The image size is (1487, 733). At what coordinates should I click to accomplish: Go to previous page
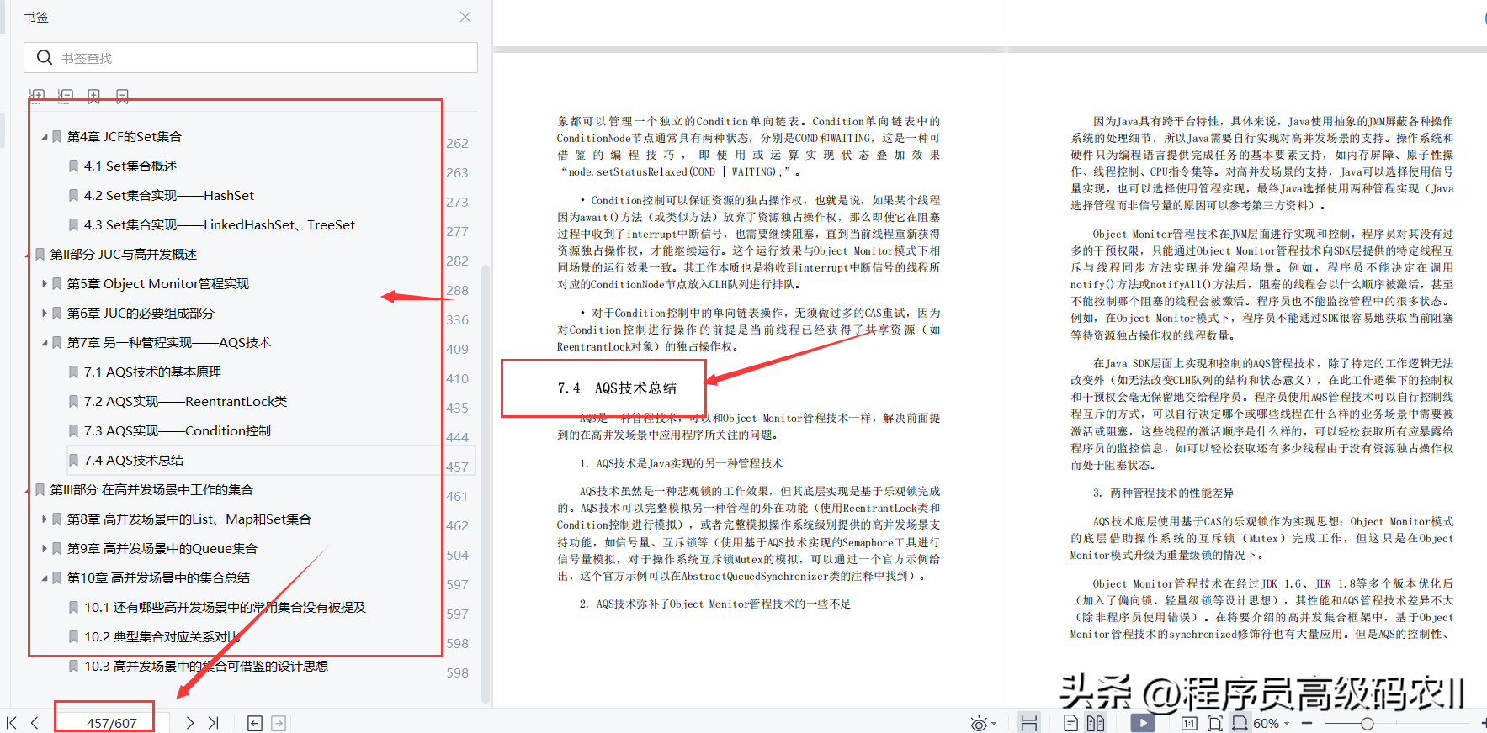pyautogui.click(x=35, y=723)
